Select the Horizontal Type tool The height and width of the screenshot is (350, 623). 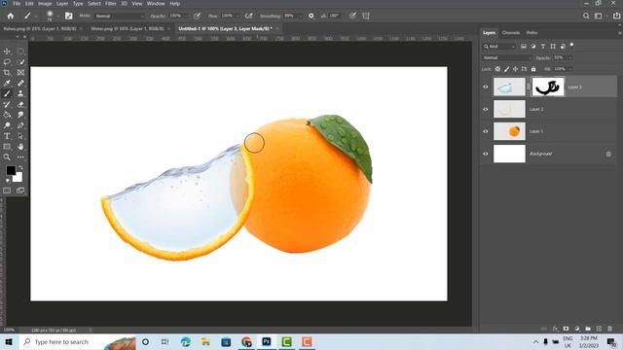pos(7,136)
